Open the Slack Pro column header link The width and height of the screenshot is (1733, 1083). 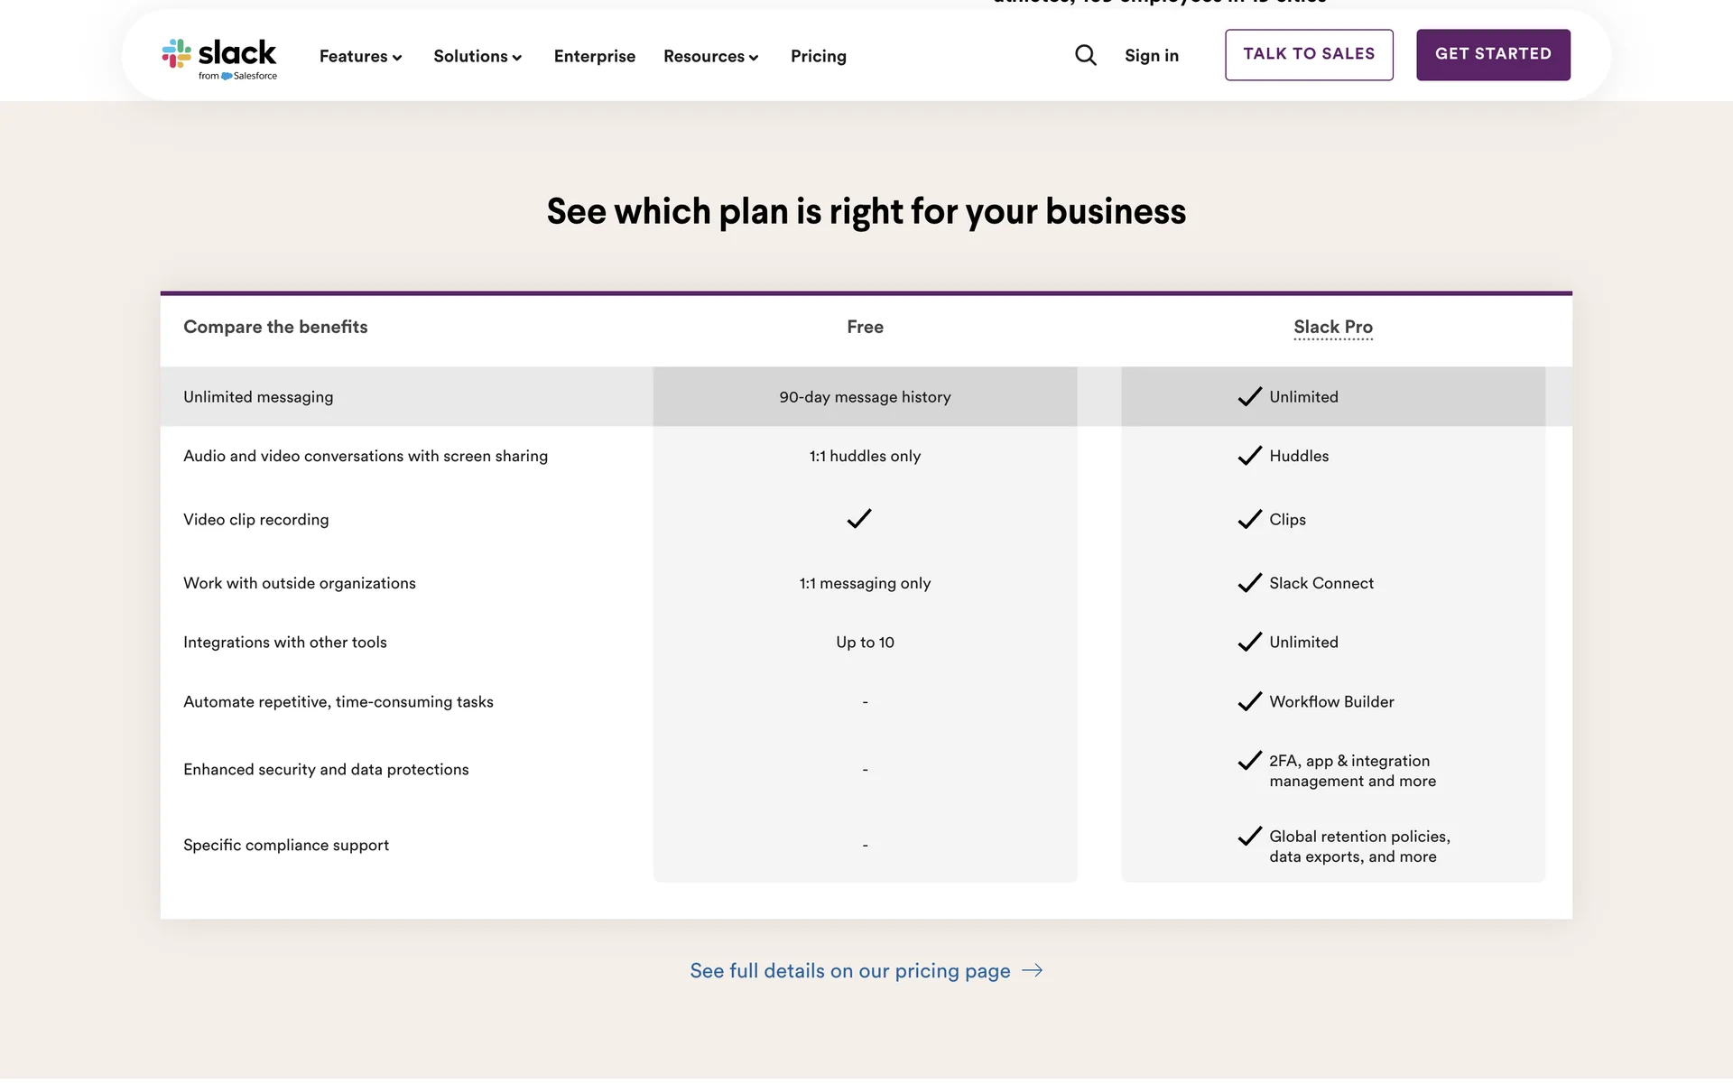click(x=1333, y=327)
